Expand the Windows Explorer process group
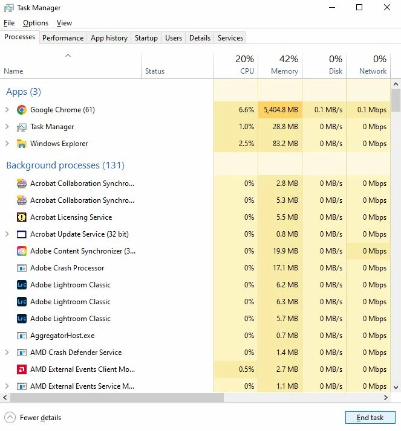 tap(7, 144)
